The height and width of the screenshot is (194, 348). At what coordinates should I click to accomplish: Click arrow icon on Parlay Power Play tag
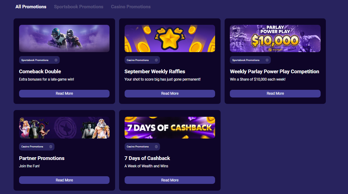(267, 60)
